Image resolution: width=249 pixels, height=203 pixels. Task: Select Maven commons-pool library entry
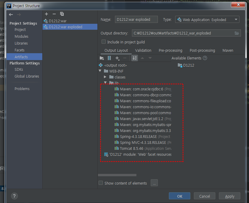tap(143, 113)
